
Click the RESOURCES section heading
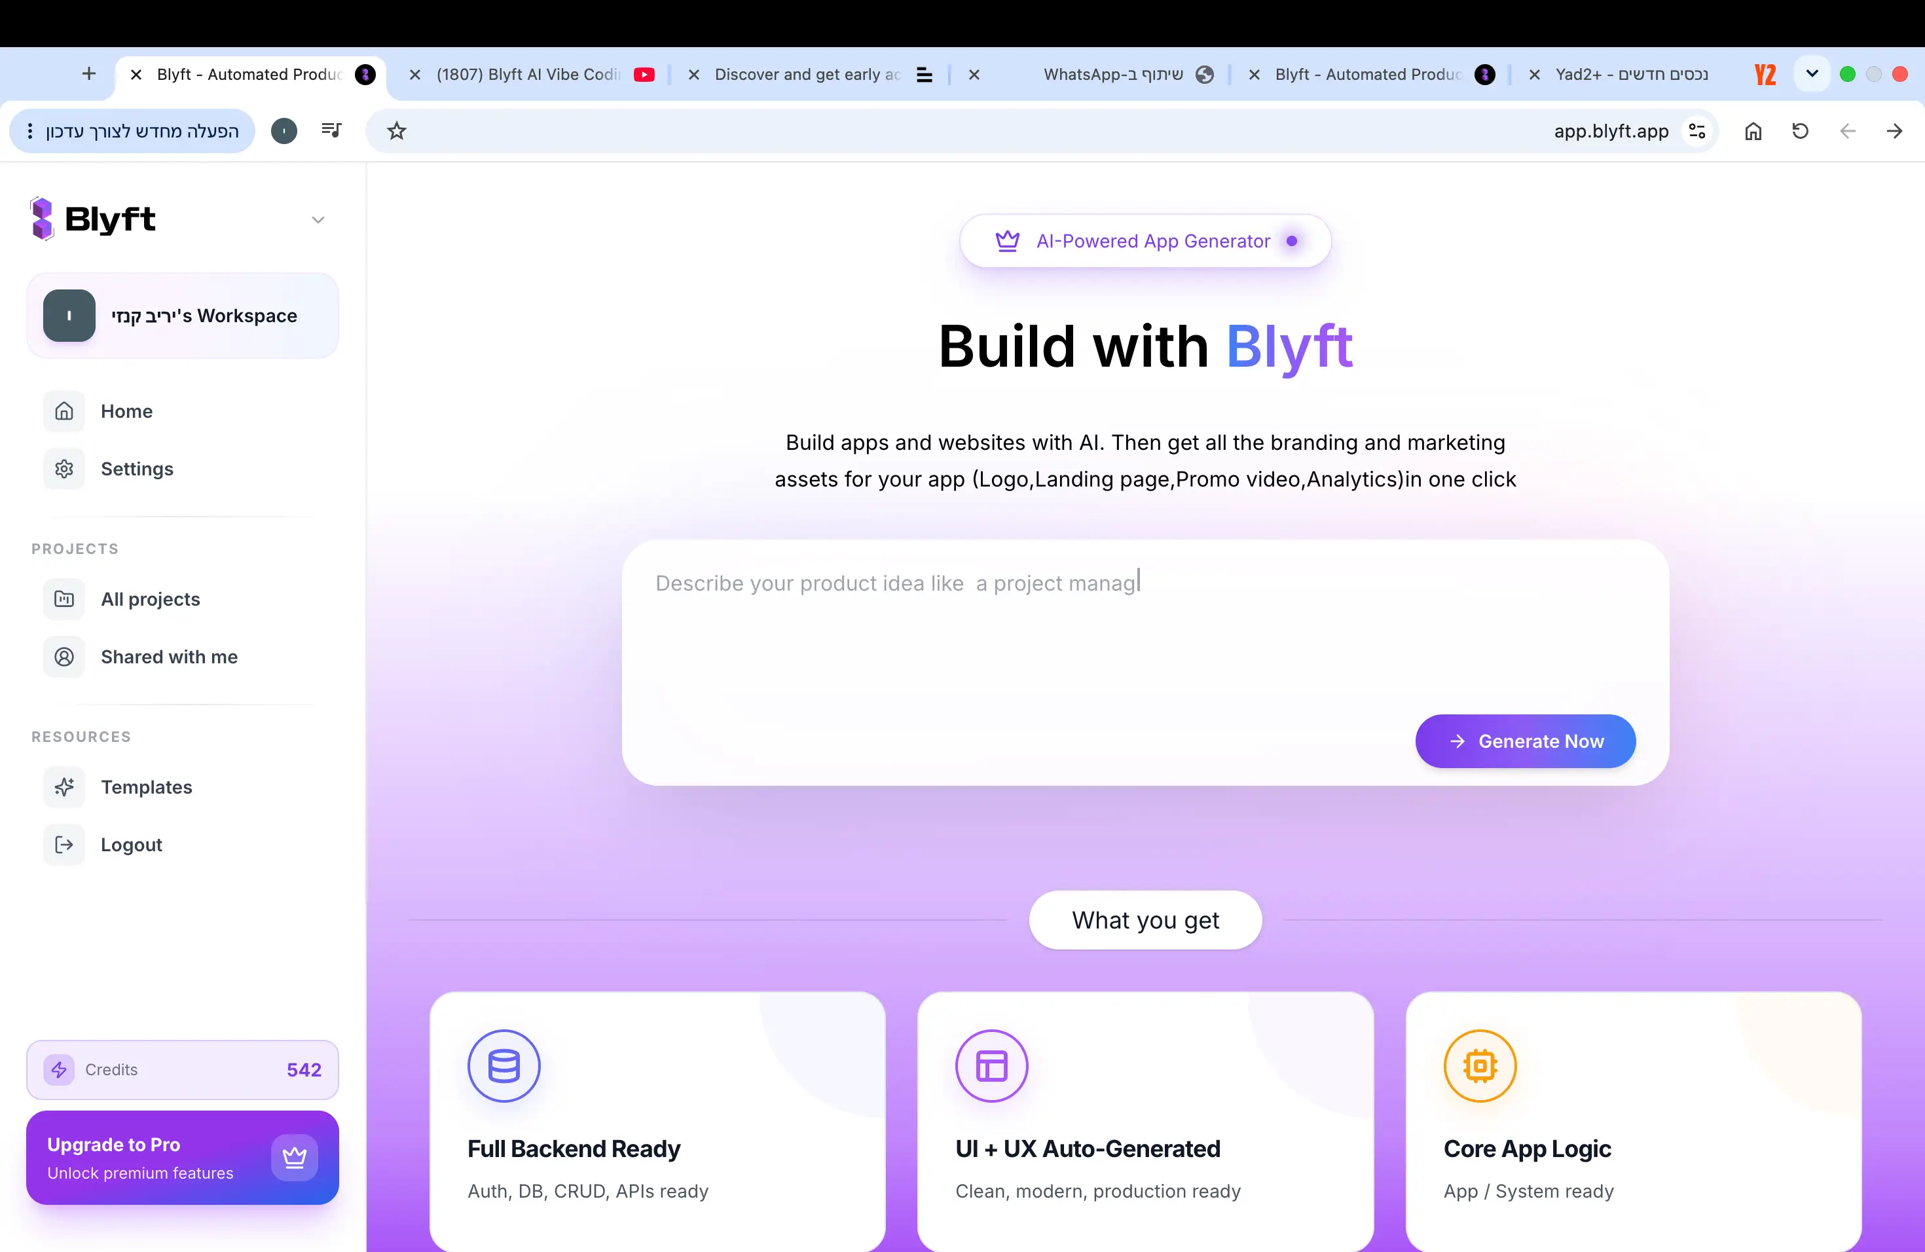tap(81, 737)
